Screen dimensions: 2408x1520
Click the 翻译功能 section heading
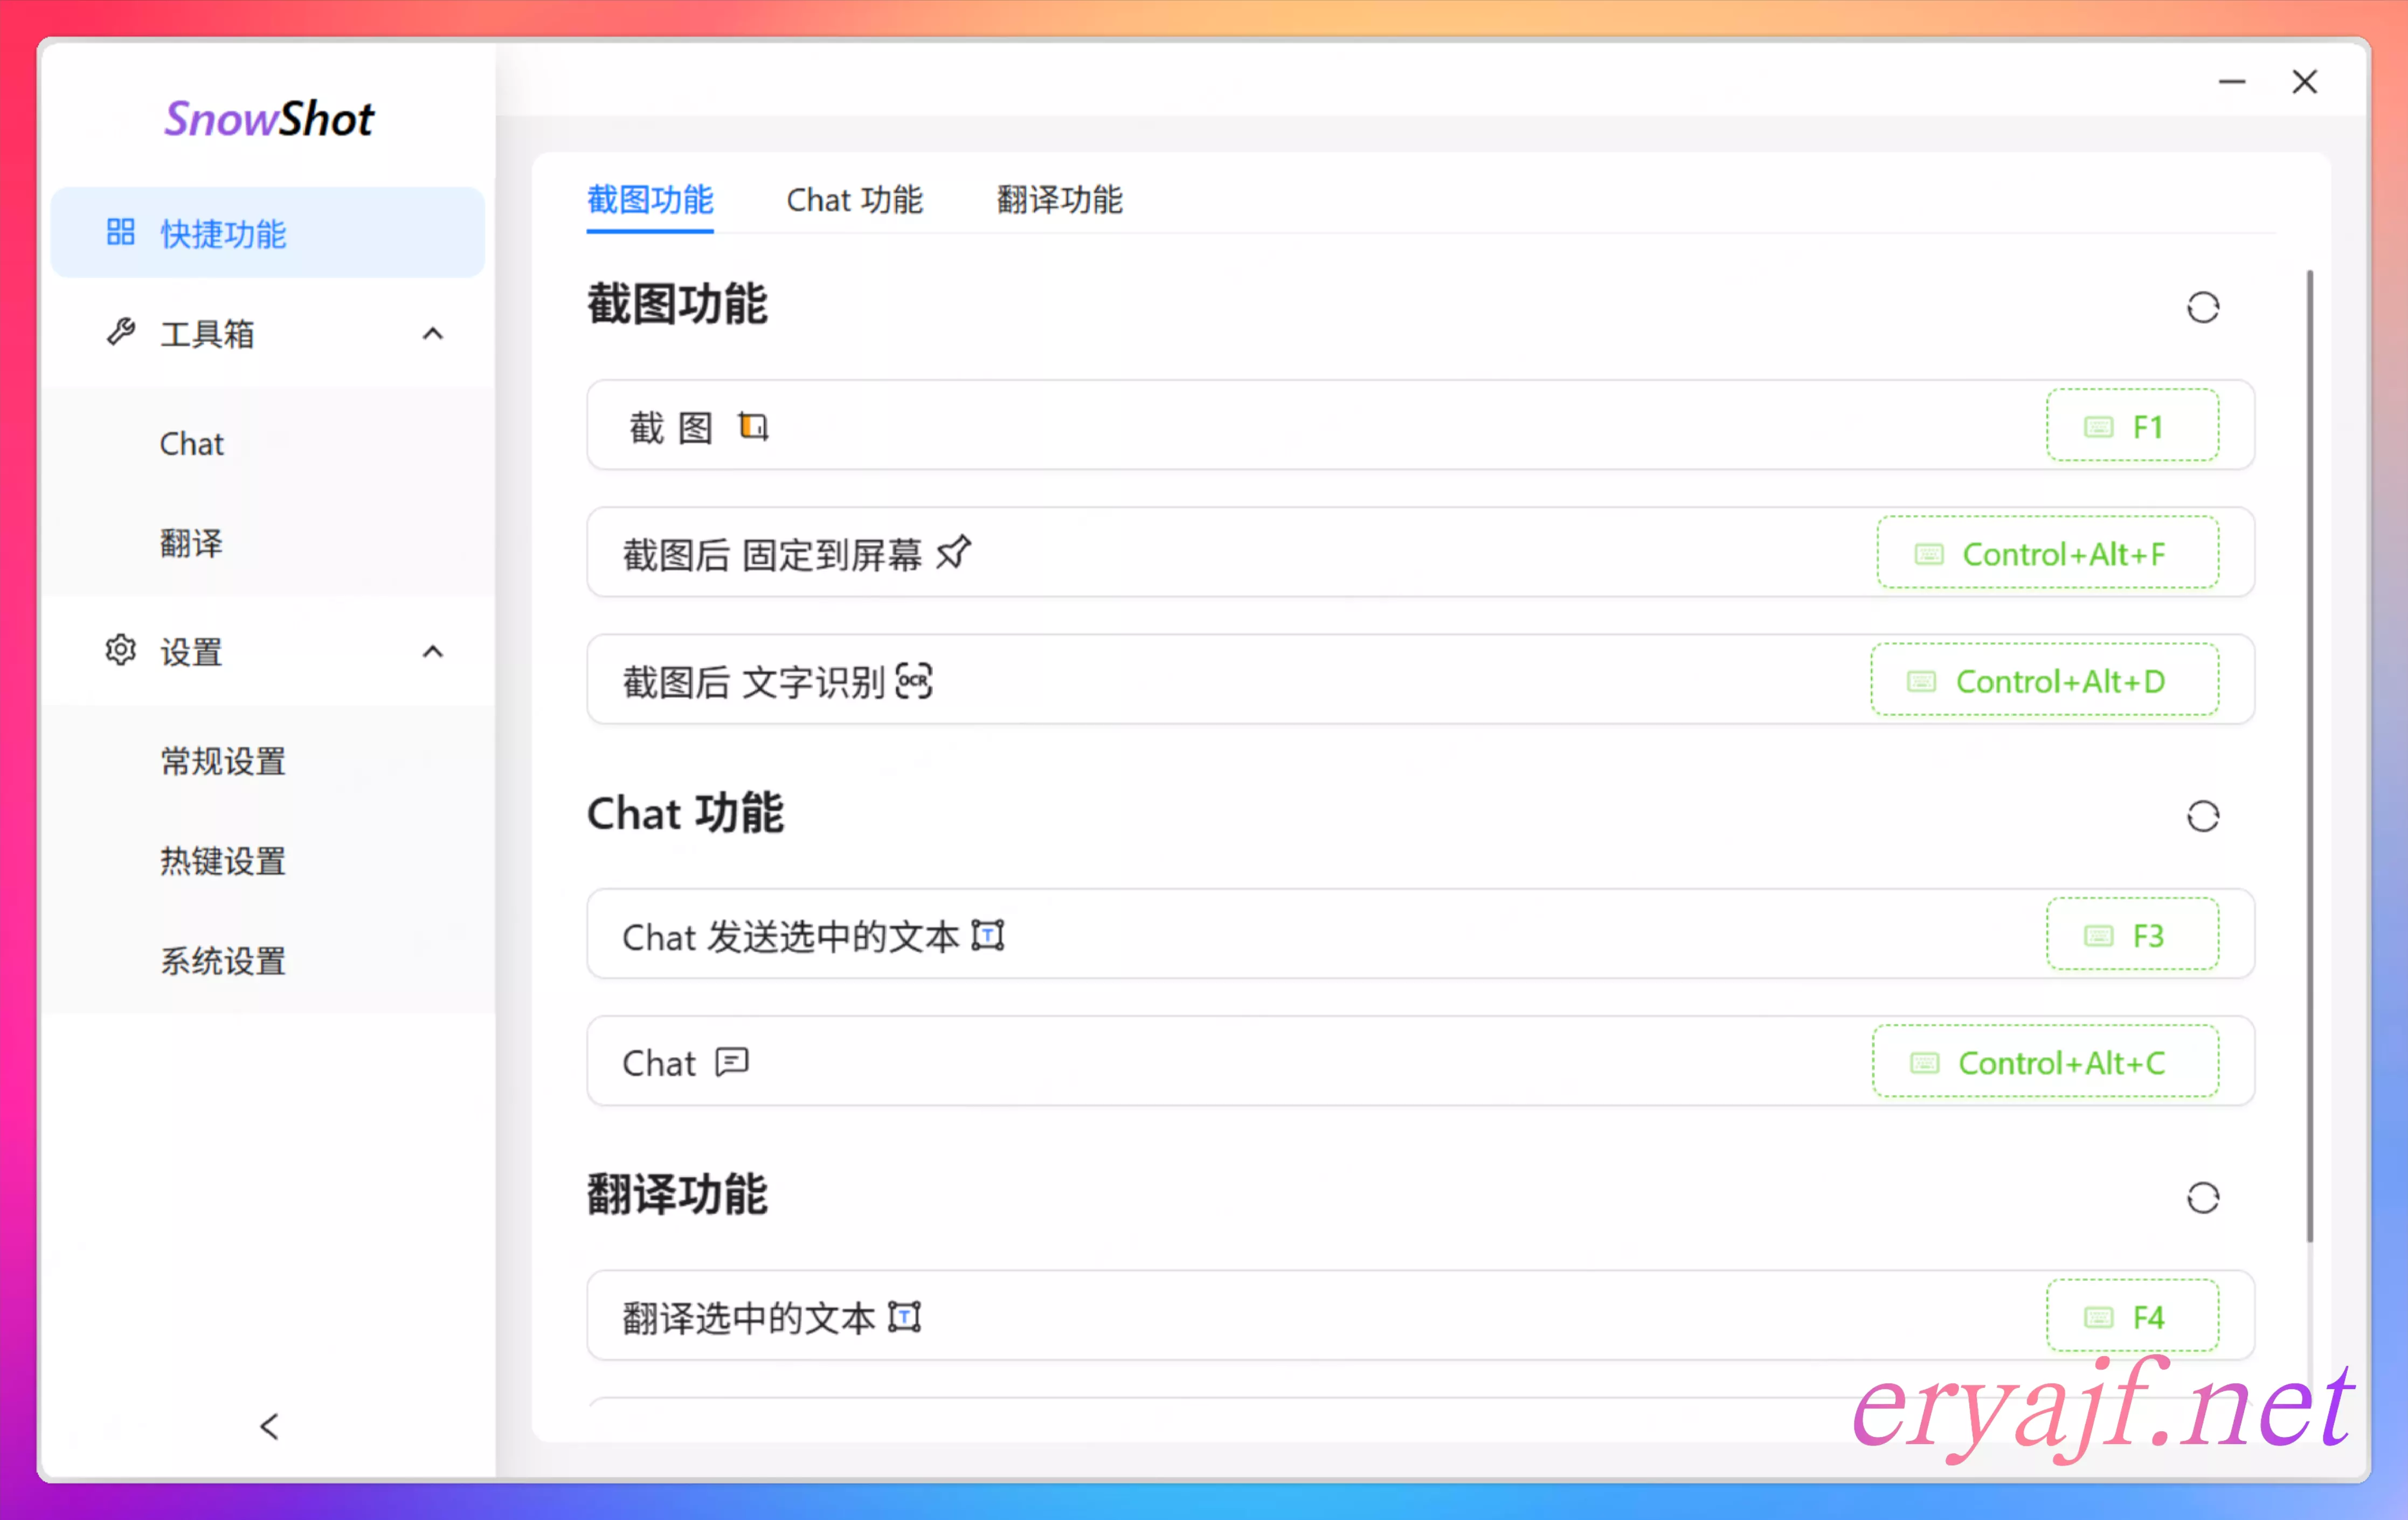click(677, 1194)
